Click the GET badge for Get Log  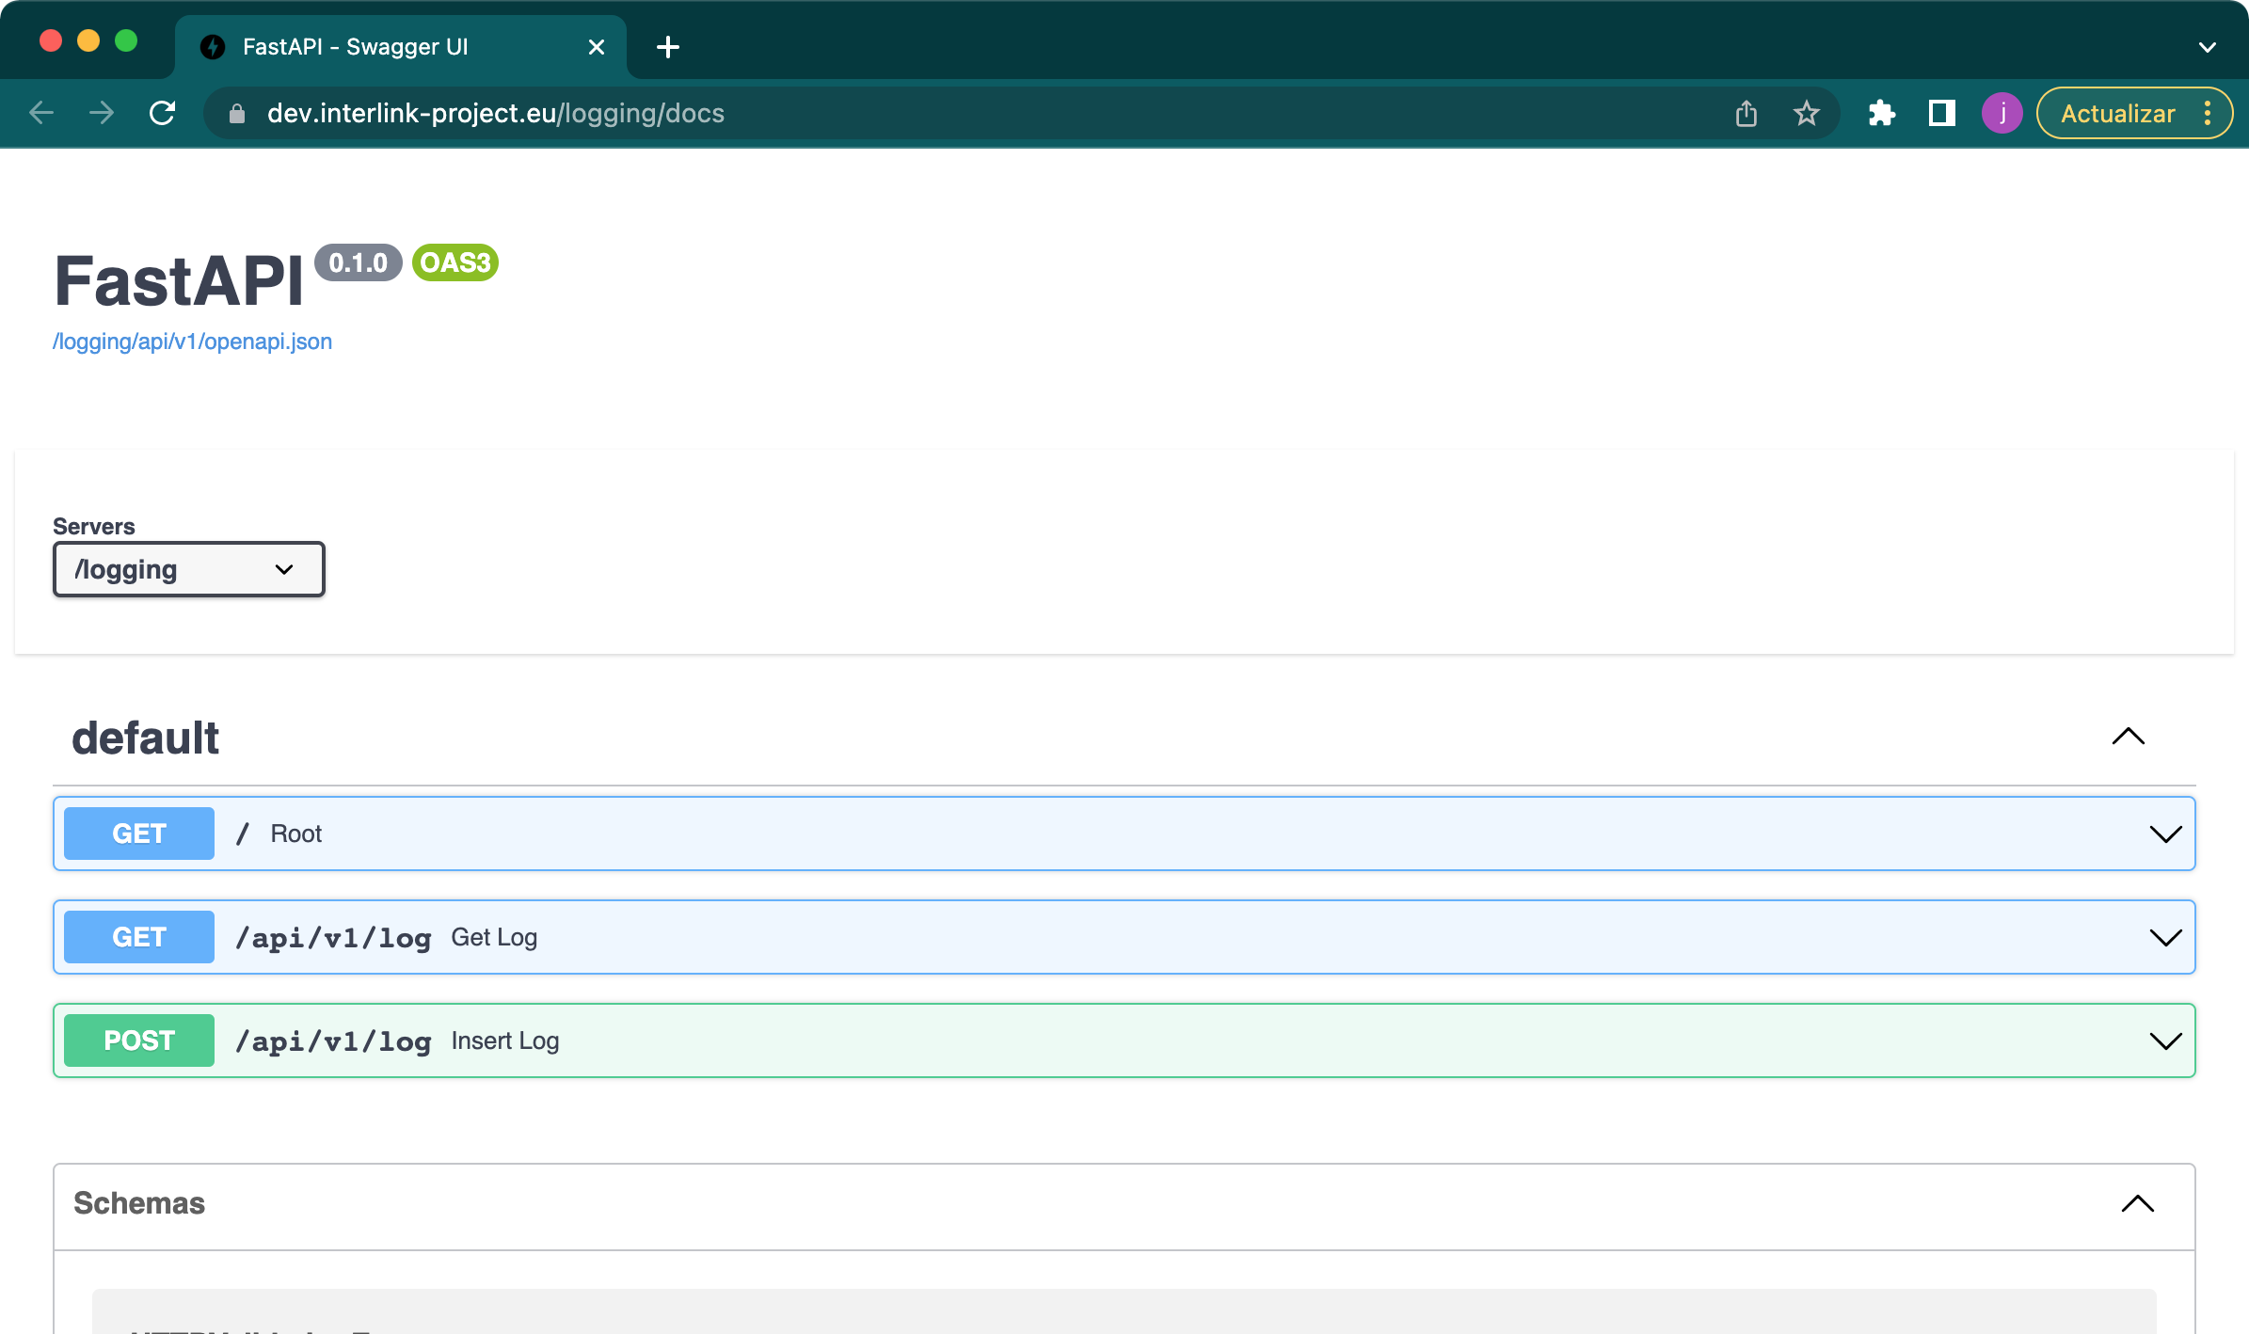(139, 937)
